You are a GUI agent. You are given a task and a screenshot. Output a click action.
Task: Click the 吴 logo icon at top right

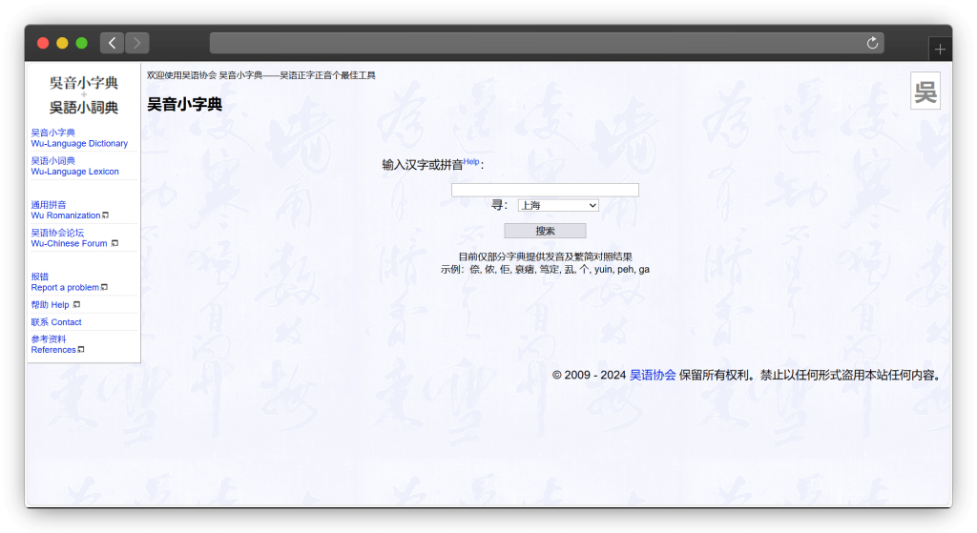pyautogui.click(x=925, y=91)
